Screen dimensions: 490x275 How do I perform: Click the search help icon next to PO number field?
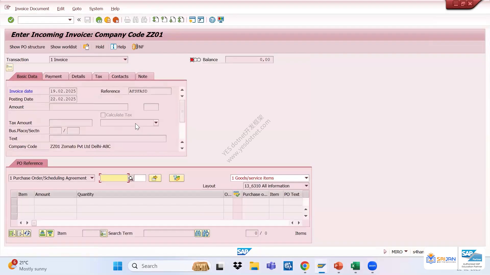tap(131, 178)
